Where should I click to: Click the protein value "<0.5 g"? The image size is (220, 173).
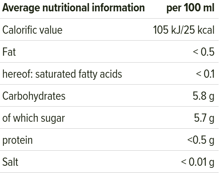[201, 140]
